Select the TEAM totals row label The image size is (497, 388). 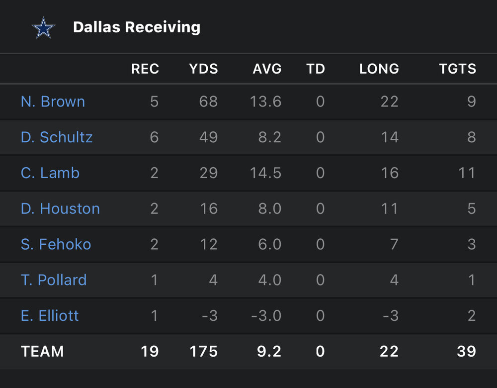click(42, 352)
